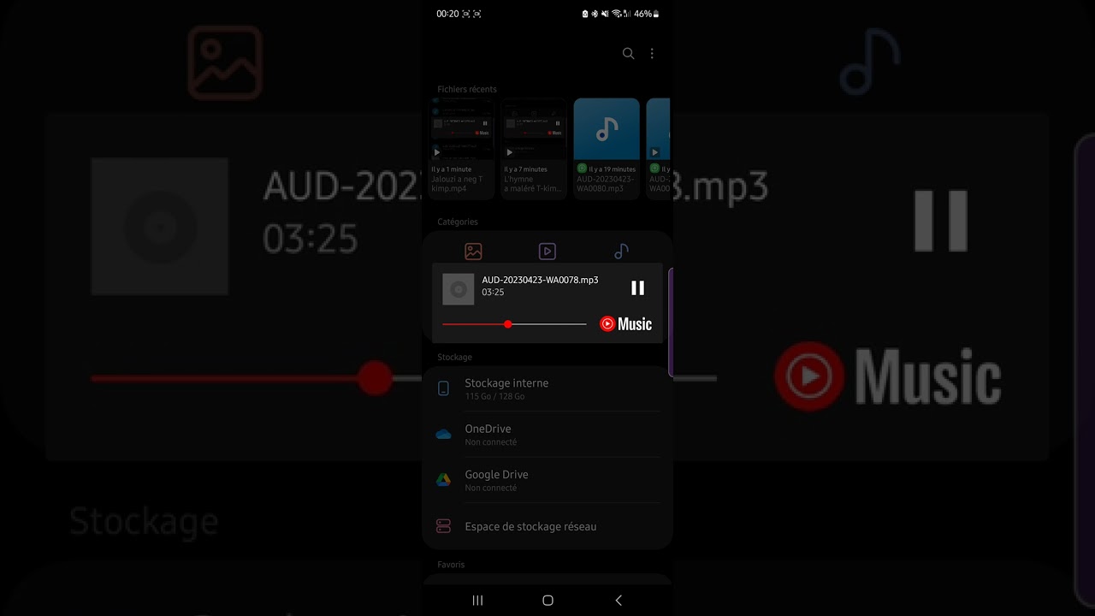Select the OneDrive label
Viewport: 1095px width, 616px height.
488,429
